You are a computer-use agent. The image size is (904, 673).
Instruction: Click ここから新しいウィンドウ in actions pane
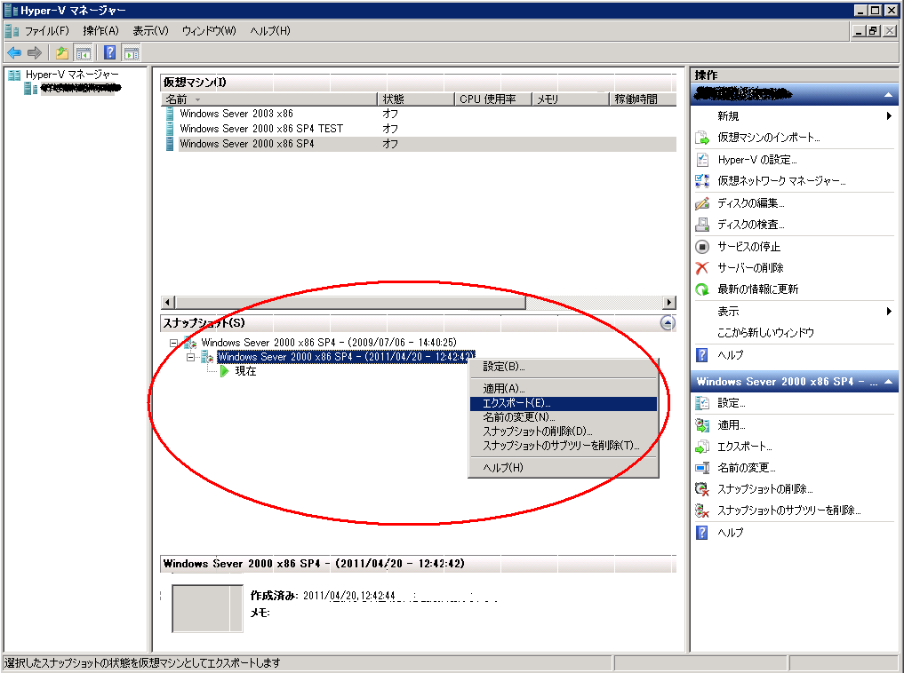(765, 332)
